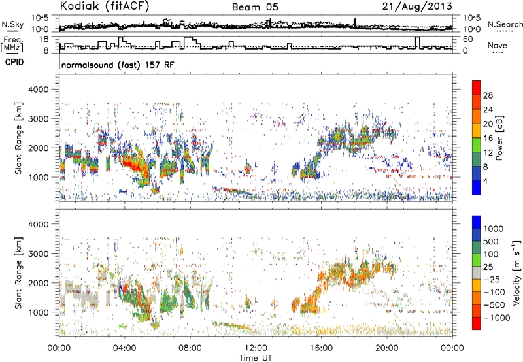Click the "Velocity [m s-1]" colorbar title

pos(516,273)
